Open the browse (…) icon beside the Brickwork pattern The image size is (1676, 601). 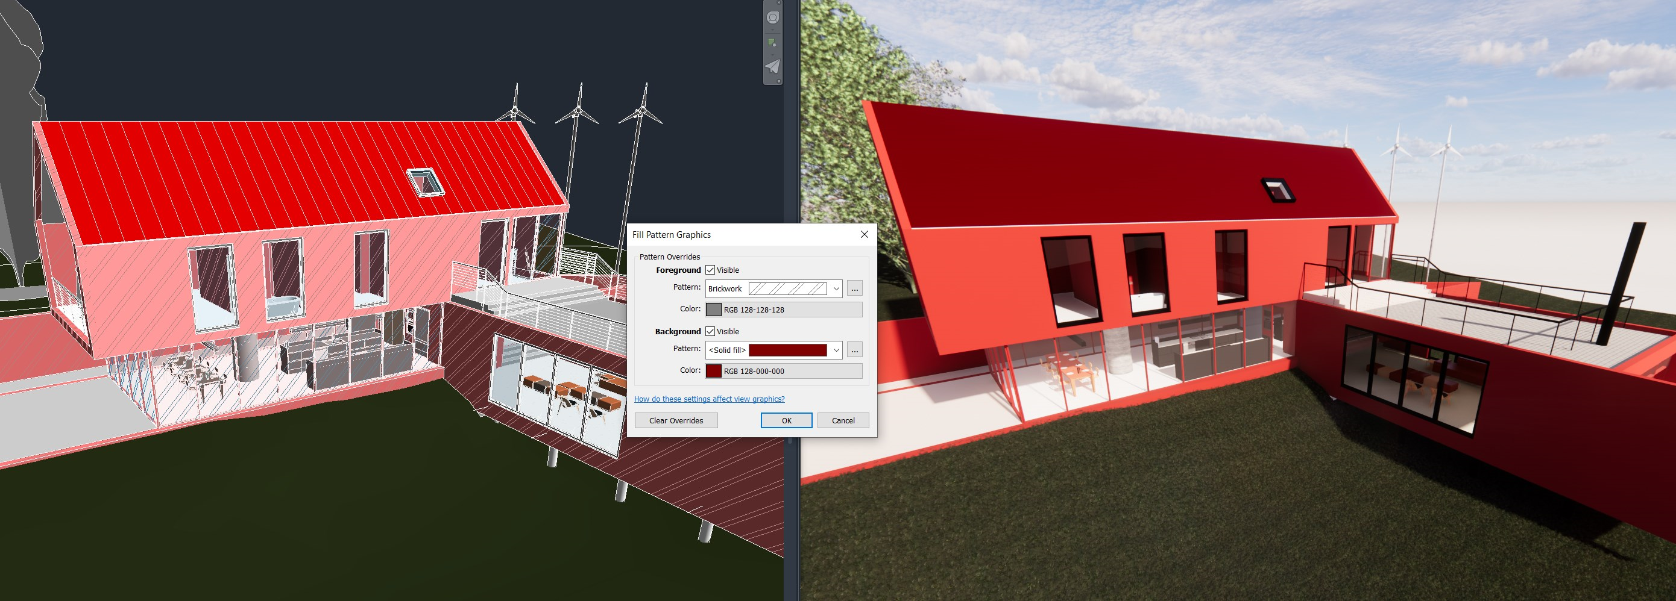click(x=854, y=288)
